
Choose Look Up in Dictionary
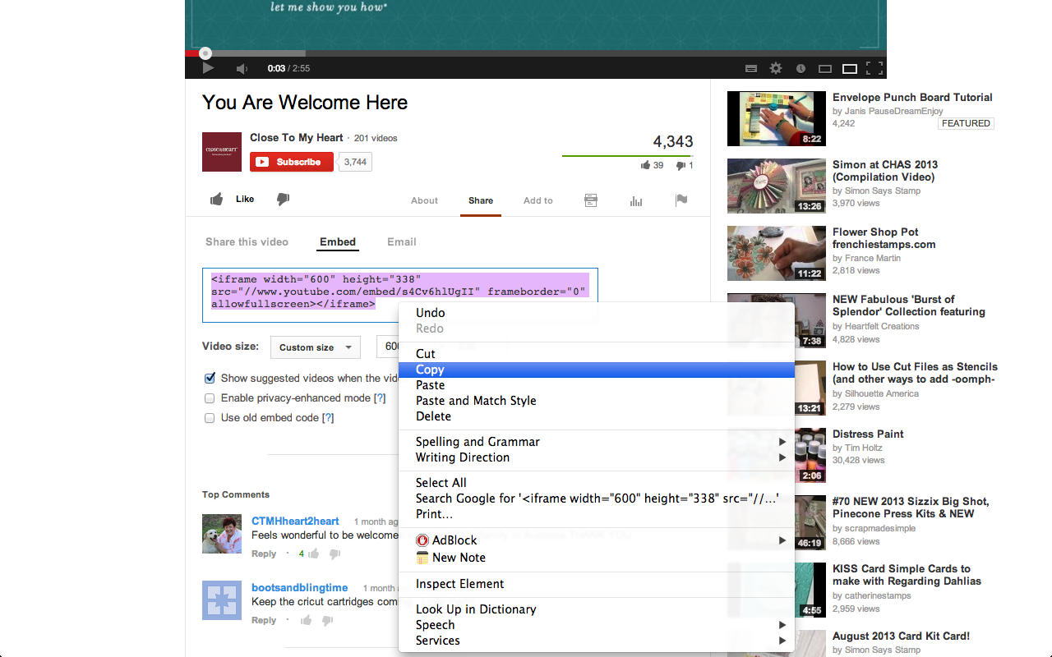596,609
